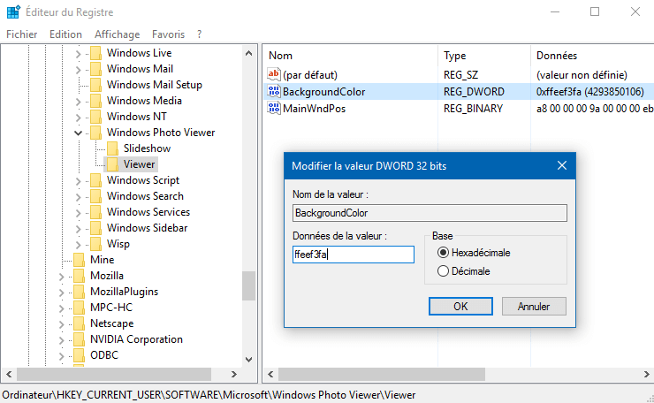
Task: Click the tree pane scroll down arrow
Action: (248, 360)
